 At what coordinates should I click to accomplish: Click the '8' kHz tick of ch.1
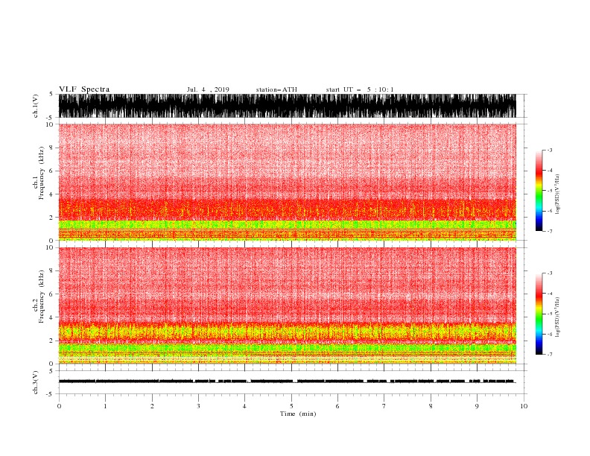[51, 148]
